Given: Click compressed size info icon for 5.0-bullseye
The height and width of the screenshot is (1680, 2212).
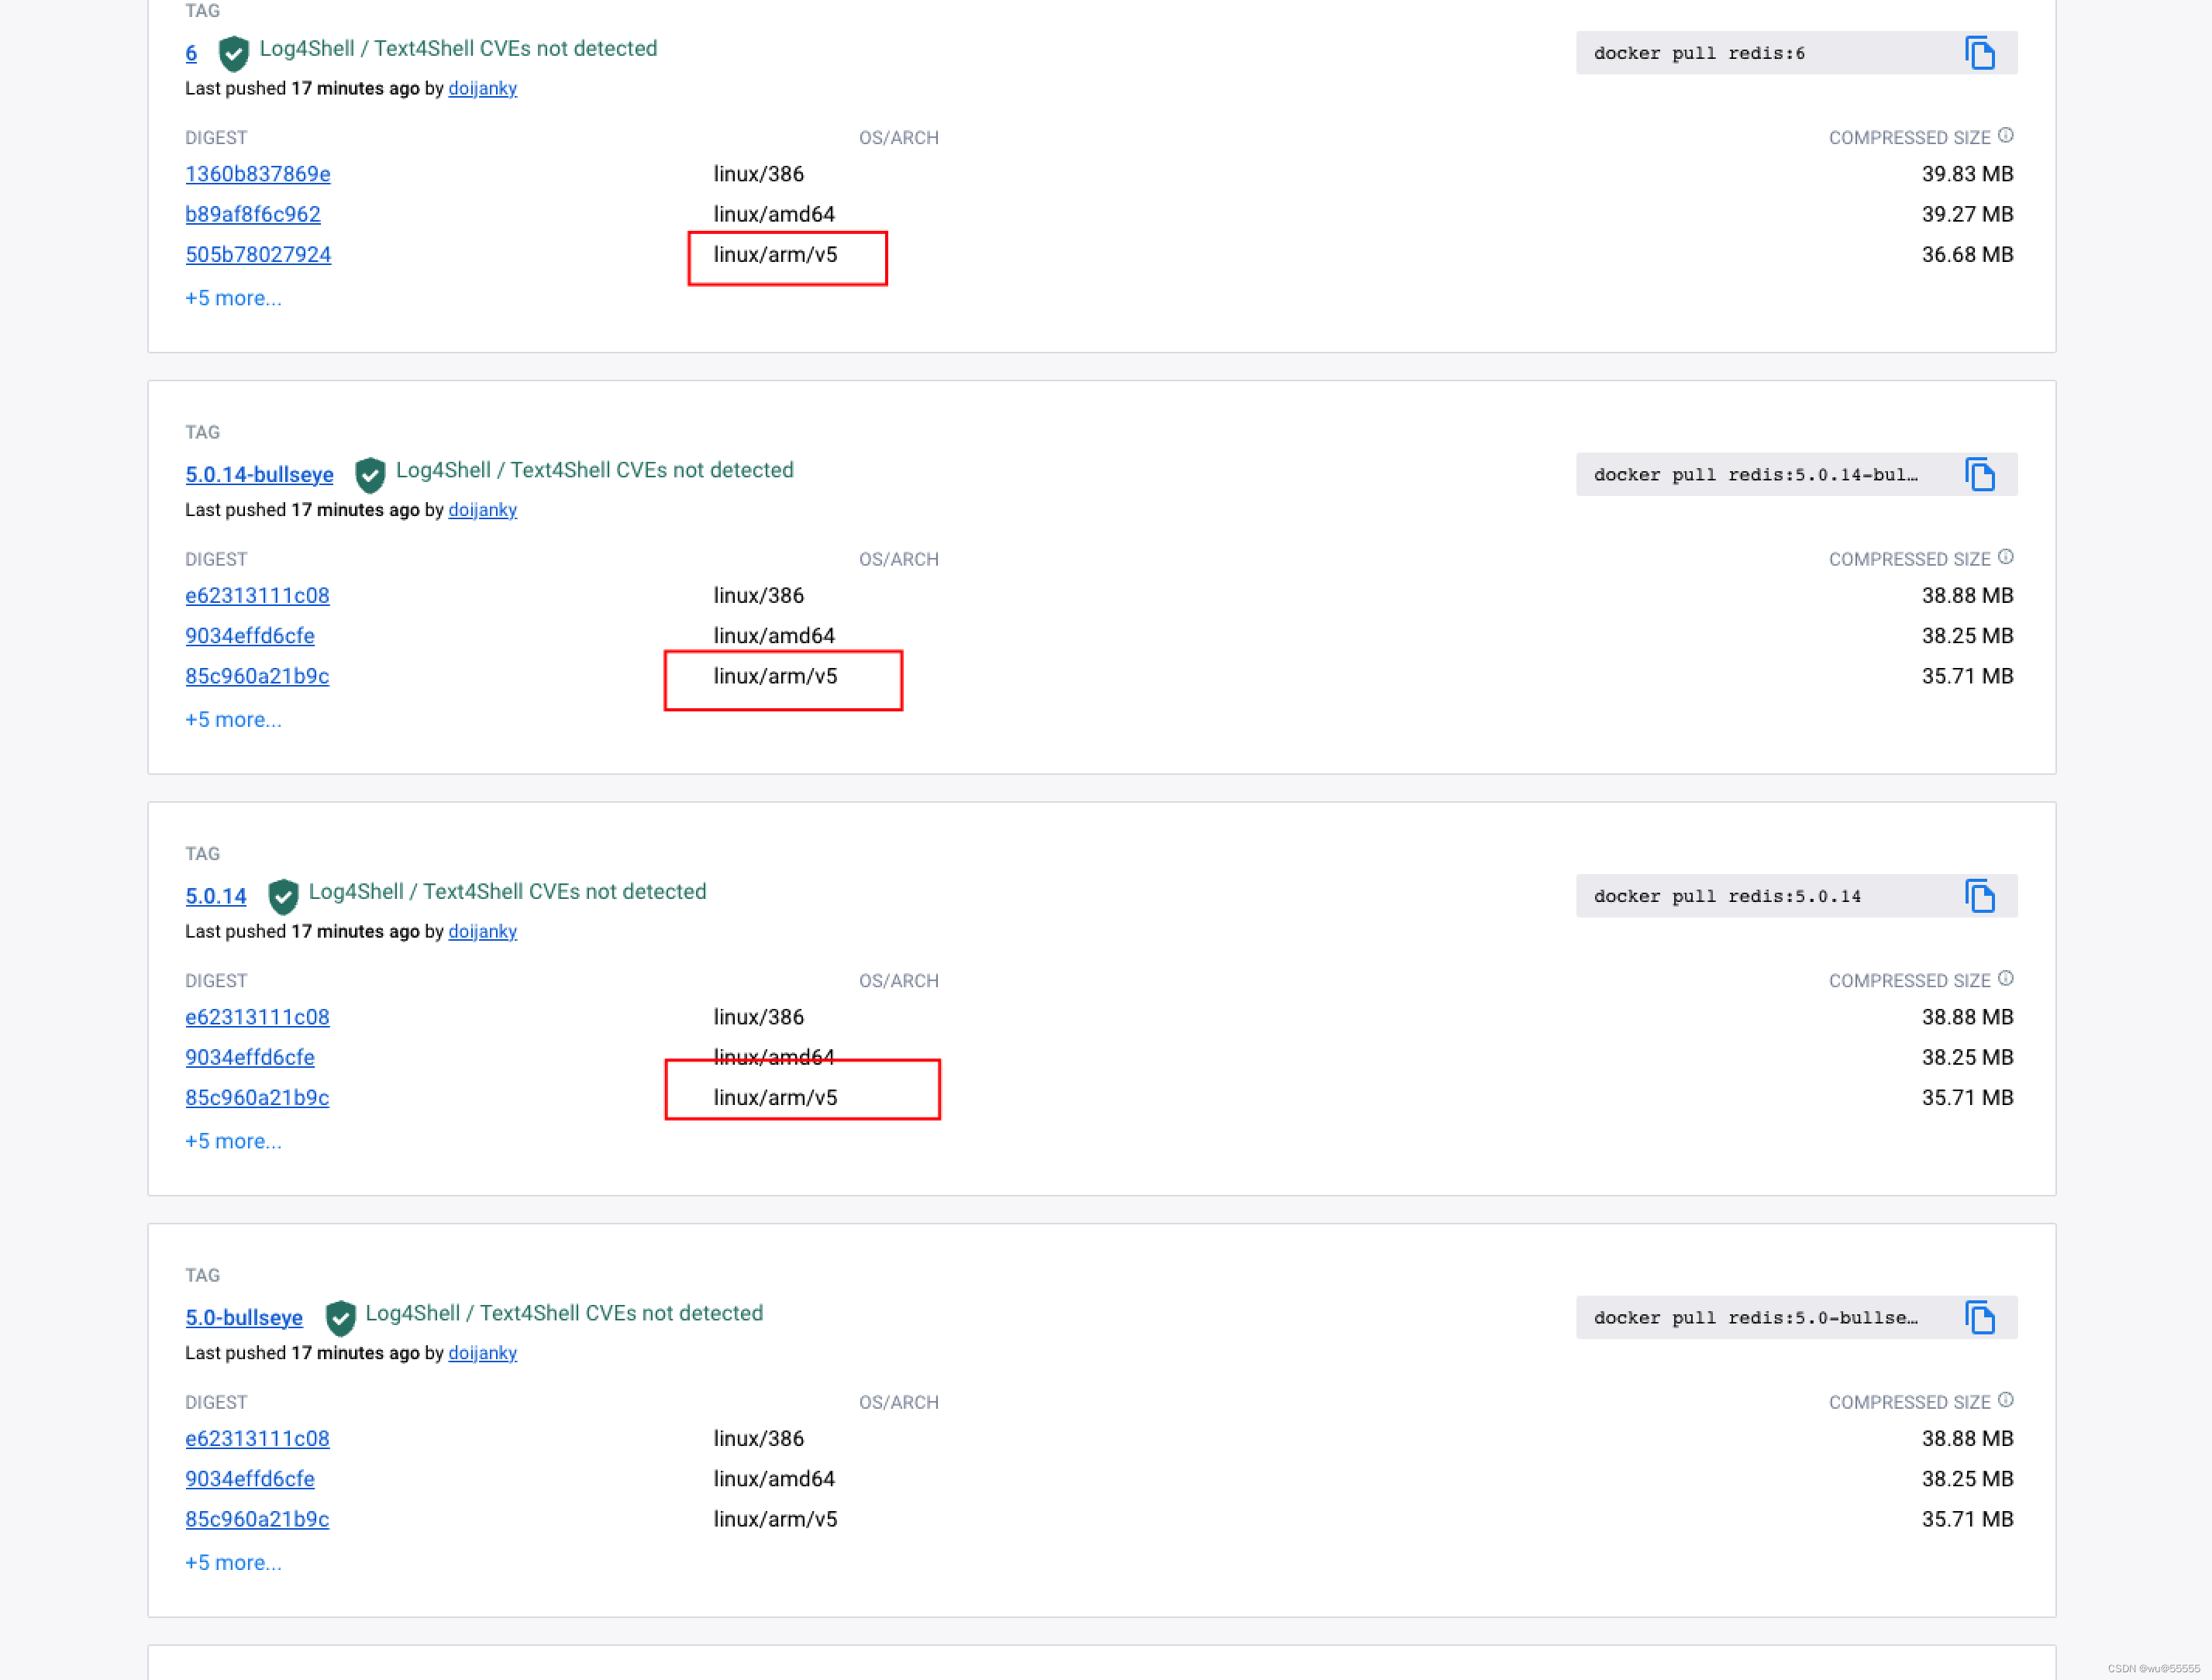Looking at the screenshot, I should 2005,1400.
